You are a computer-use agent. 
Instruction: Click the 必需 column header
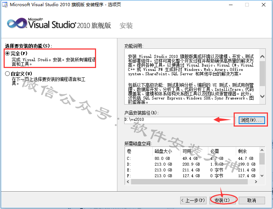[x=222, y=151]
